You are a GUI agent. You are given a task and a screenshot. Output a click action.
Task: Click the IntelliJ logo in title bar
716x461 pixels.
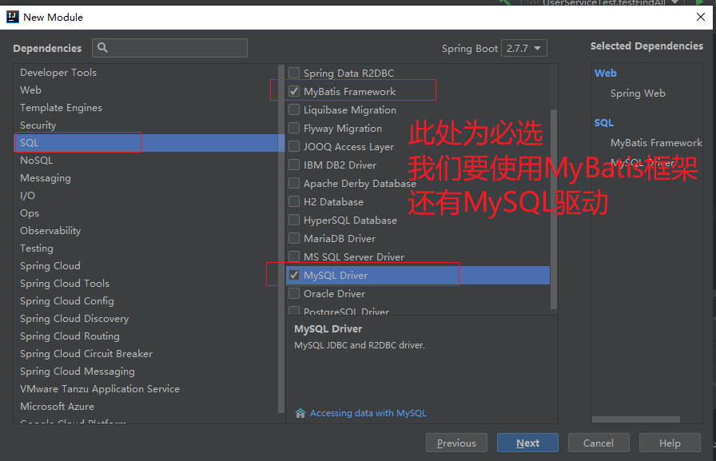pos(11,17)
